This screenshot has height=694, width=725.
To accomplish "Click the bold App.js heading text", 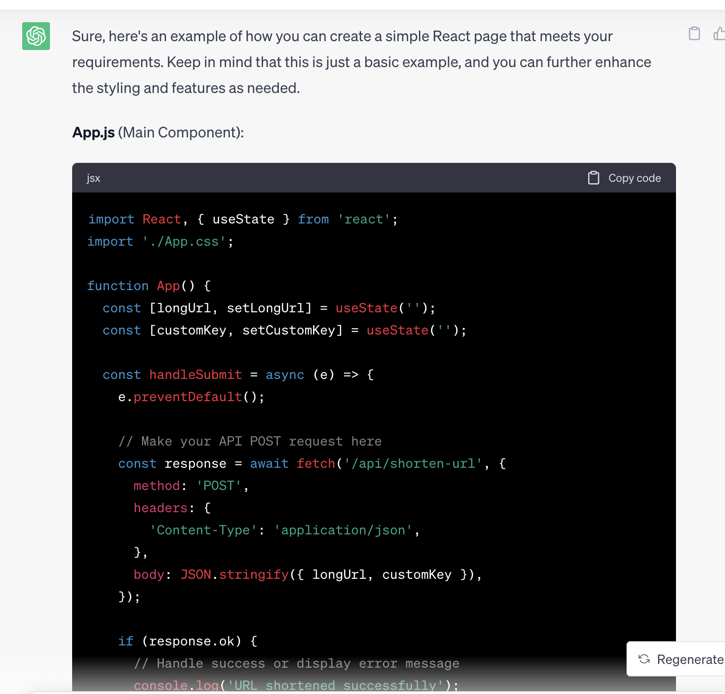I will pyautogui.click(x=93, y=133).
